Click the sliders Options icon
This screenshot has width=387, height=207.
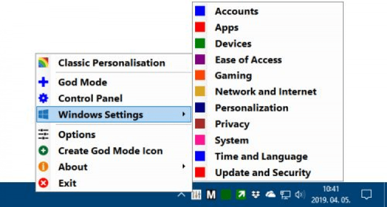tap(43, 134)
